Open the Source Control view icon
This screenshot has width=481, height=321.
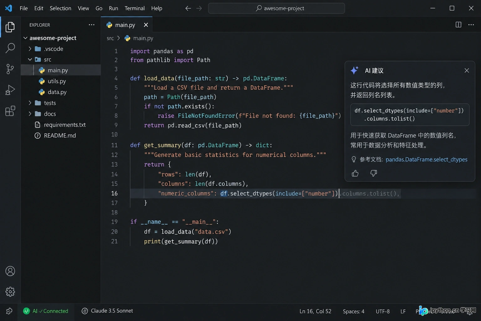(x=10, y=69)
